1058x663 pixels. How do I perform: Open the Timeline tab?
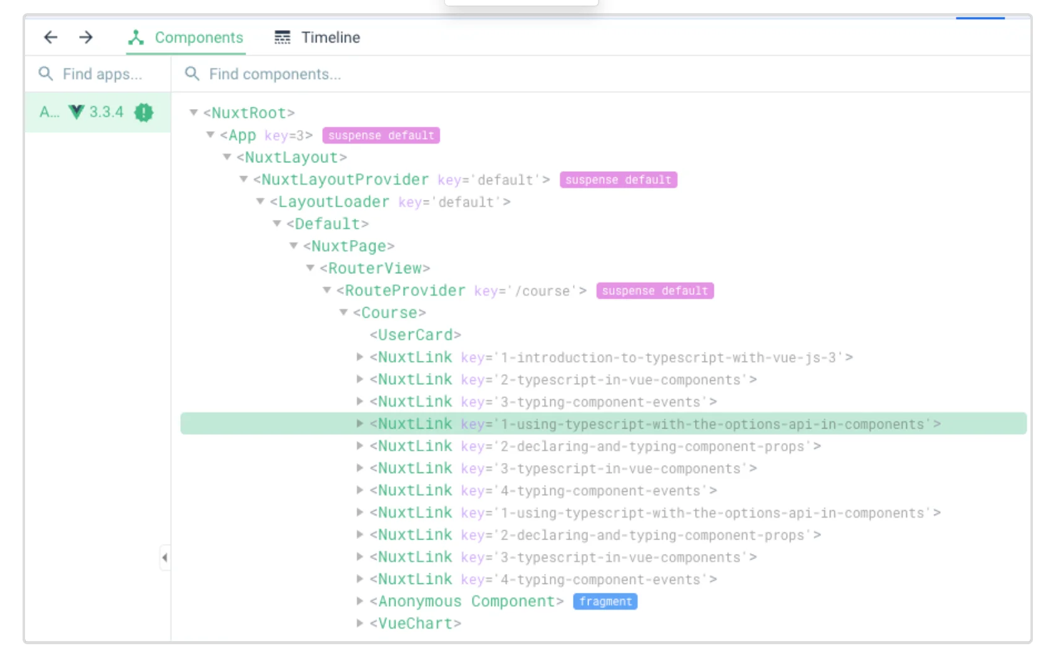click(x=330, y=38)
